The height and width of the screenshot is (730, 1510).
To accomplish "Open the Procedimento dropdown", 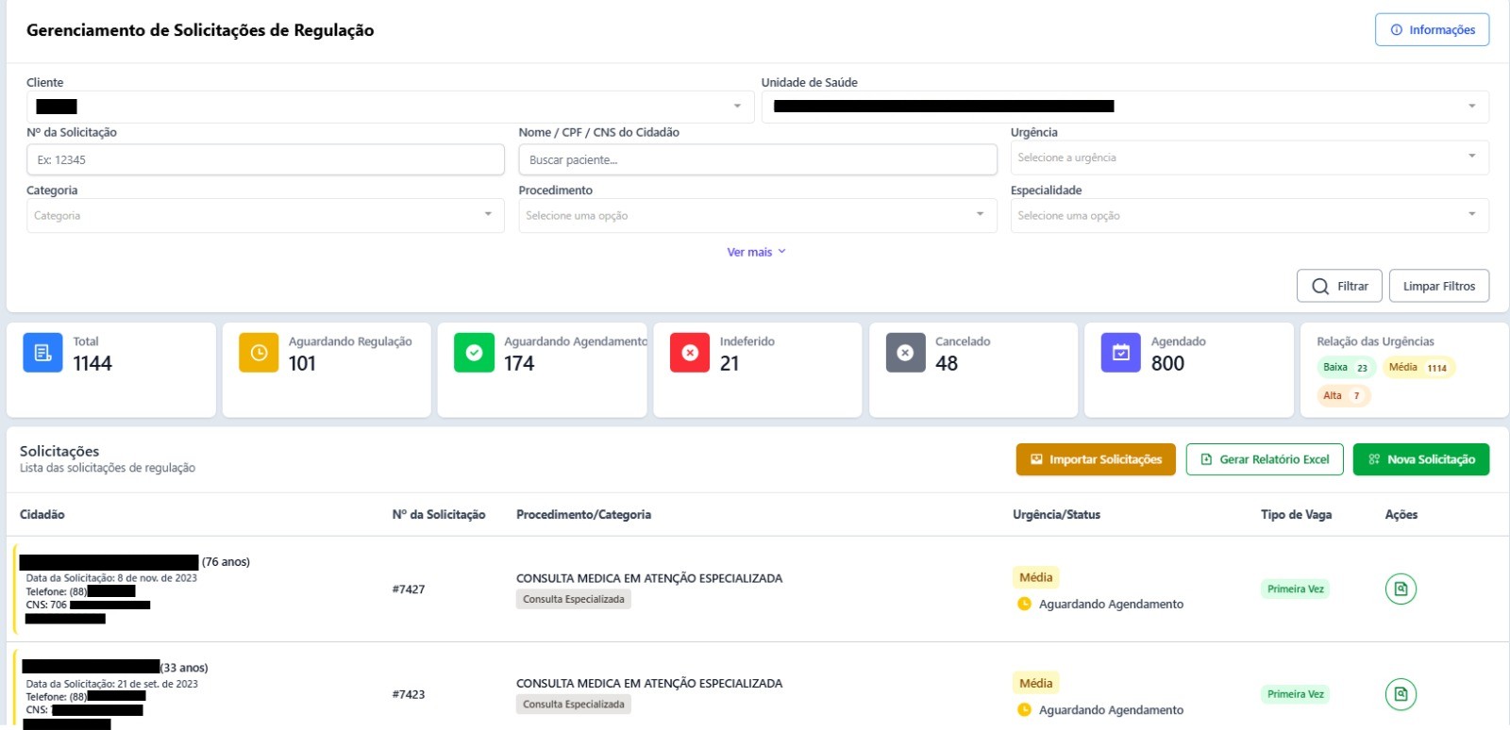I will click(x=758, y=215).
